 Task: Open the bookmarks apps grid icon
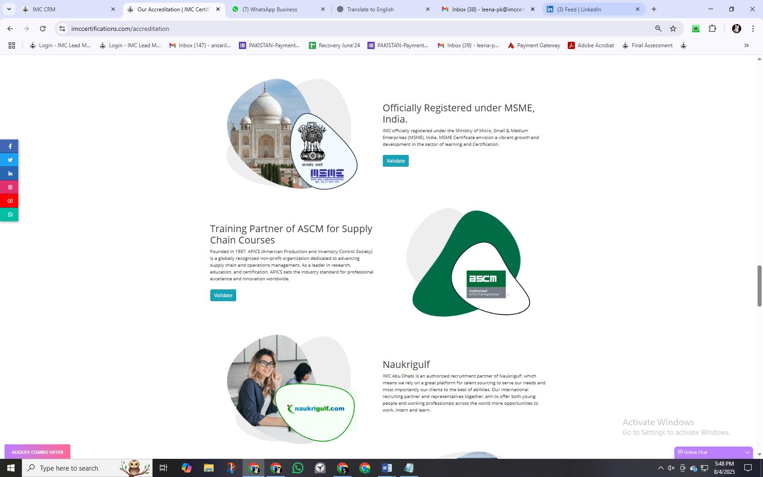(x=12, y=45)
